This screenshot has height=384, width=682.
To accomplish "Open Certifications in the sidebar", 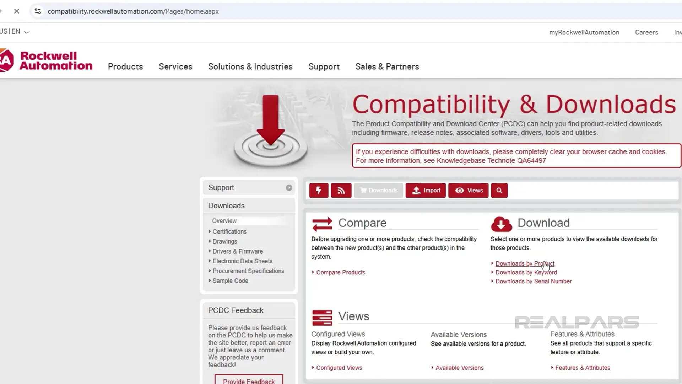I will point(229,231).
